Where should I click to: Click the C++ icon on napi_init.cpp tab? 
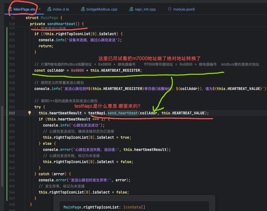point(131,9)
